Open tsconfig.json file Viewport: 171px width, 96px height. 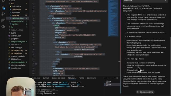click(16, 68)
